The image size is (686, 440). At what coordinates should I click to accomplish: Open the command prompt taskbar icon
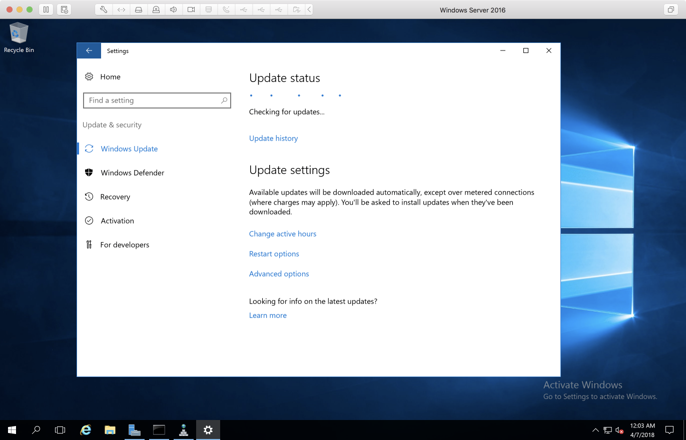point(159,429)
